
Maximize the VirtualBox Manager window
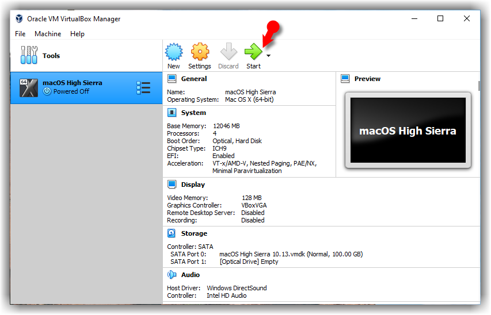pyautogui.click(x=440, y=18)
